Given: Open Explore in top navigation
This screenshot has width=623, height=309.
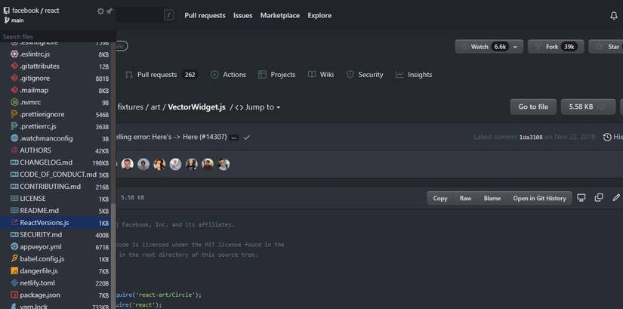Looking at the screenshot, I should pos(319,16).
